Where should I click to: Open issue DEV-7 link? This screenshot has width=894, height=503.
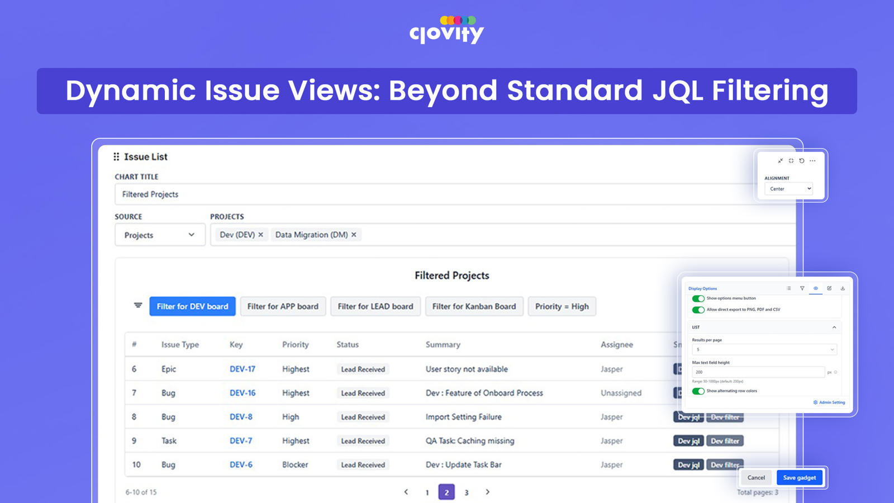pyautogui.click(x=241, y=441)
